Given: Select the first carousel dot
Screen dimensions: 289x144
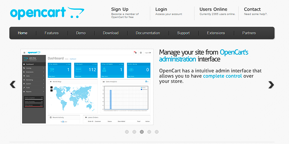Looking at the screenshot, I should 127,132.
